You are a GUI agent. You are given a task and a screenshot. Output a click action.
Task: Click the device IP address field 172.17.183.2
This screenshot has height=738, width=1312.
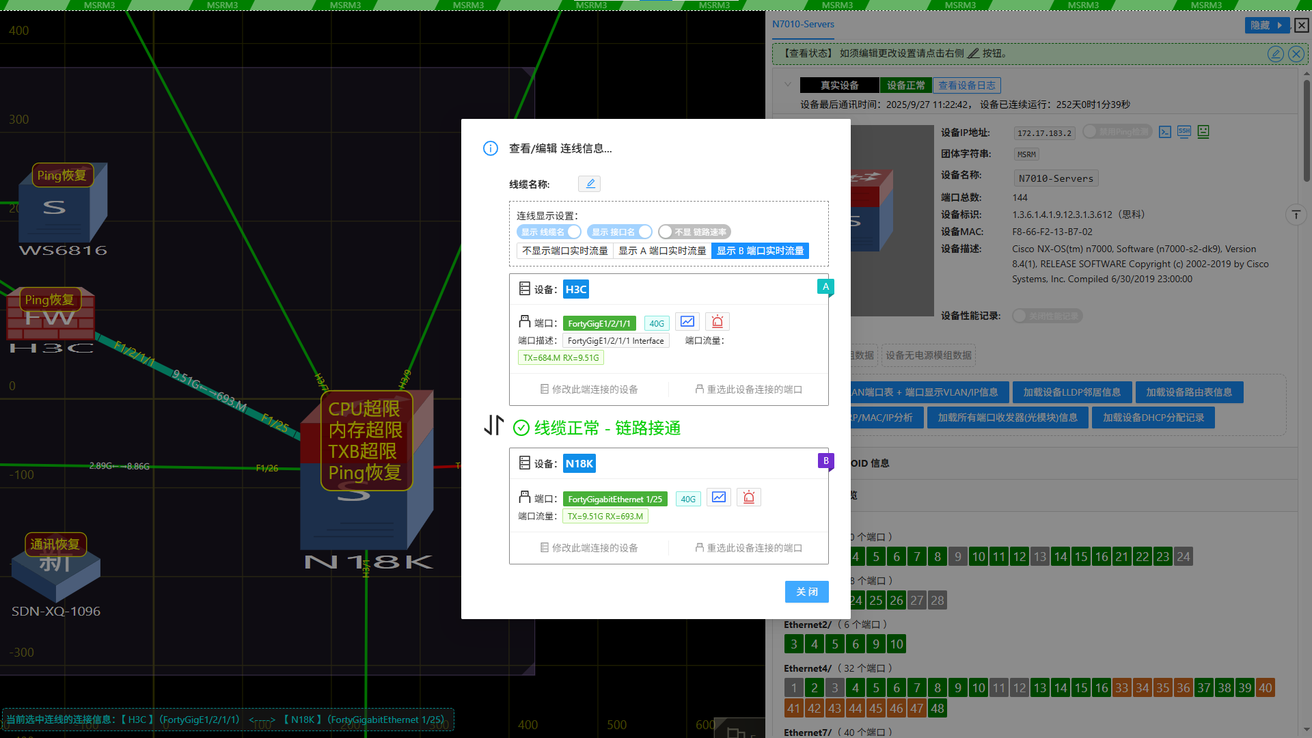tap(1043, 133)
